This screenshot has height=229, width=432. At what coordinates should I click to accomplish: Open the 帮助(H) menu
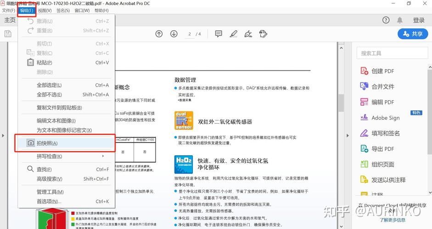point(101,11)
